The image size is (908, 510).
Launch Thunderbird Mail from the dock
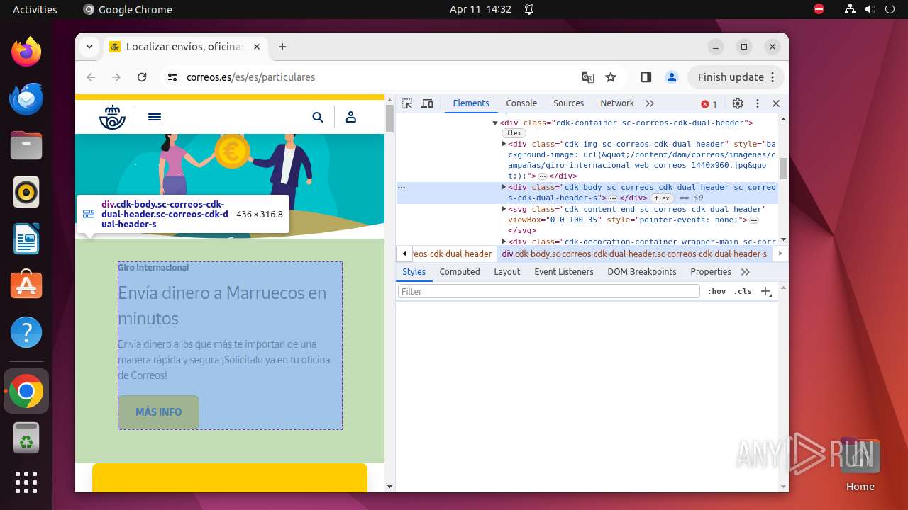click(x=26, y=99)
